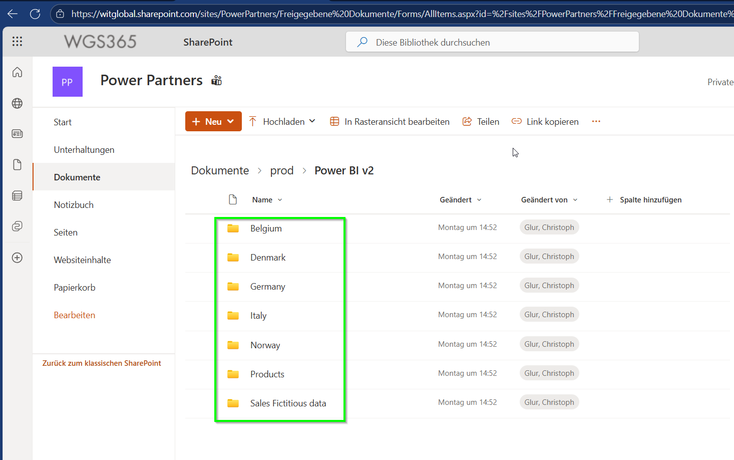Open the Geändert column sort dropdown

(x=461, y=200)
